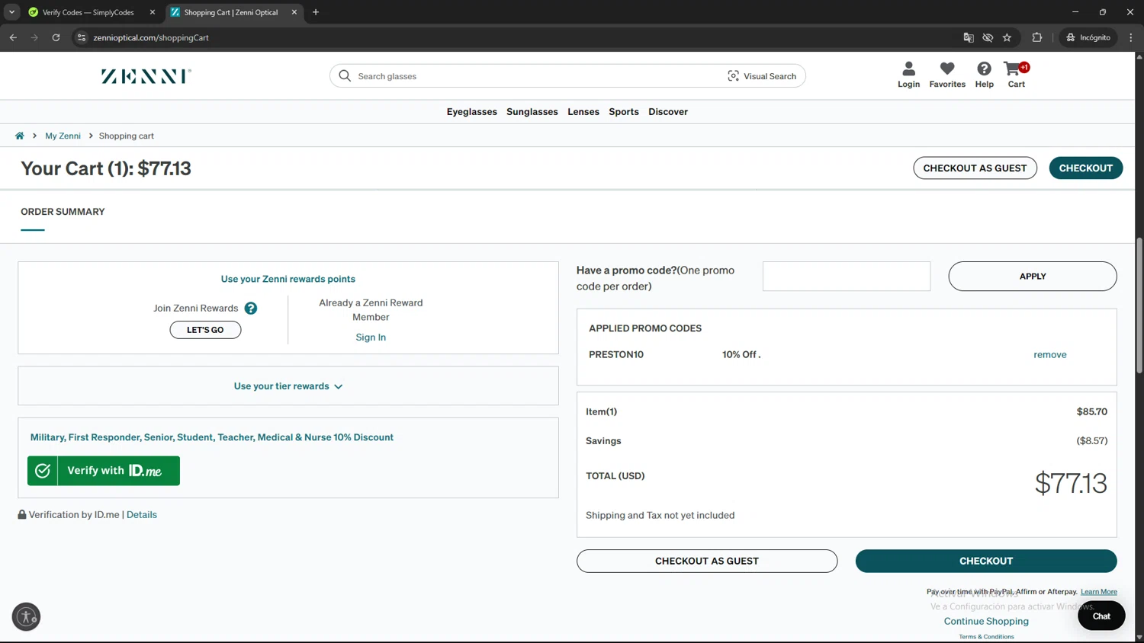The width and height of the screenshot is (1144, 643).
Task: Close the Shopping Cart Zenni tab
Action: [x=294, y=12]
